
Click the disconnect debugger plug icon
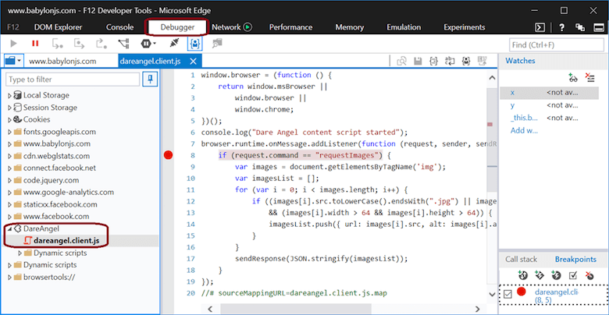173,44
